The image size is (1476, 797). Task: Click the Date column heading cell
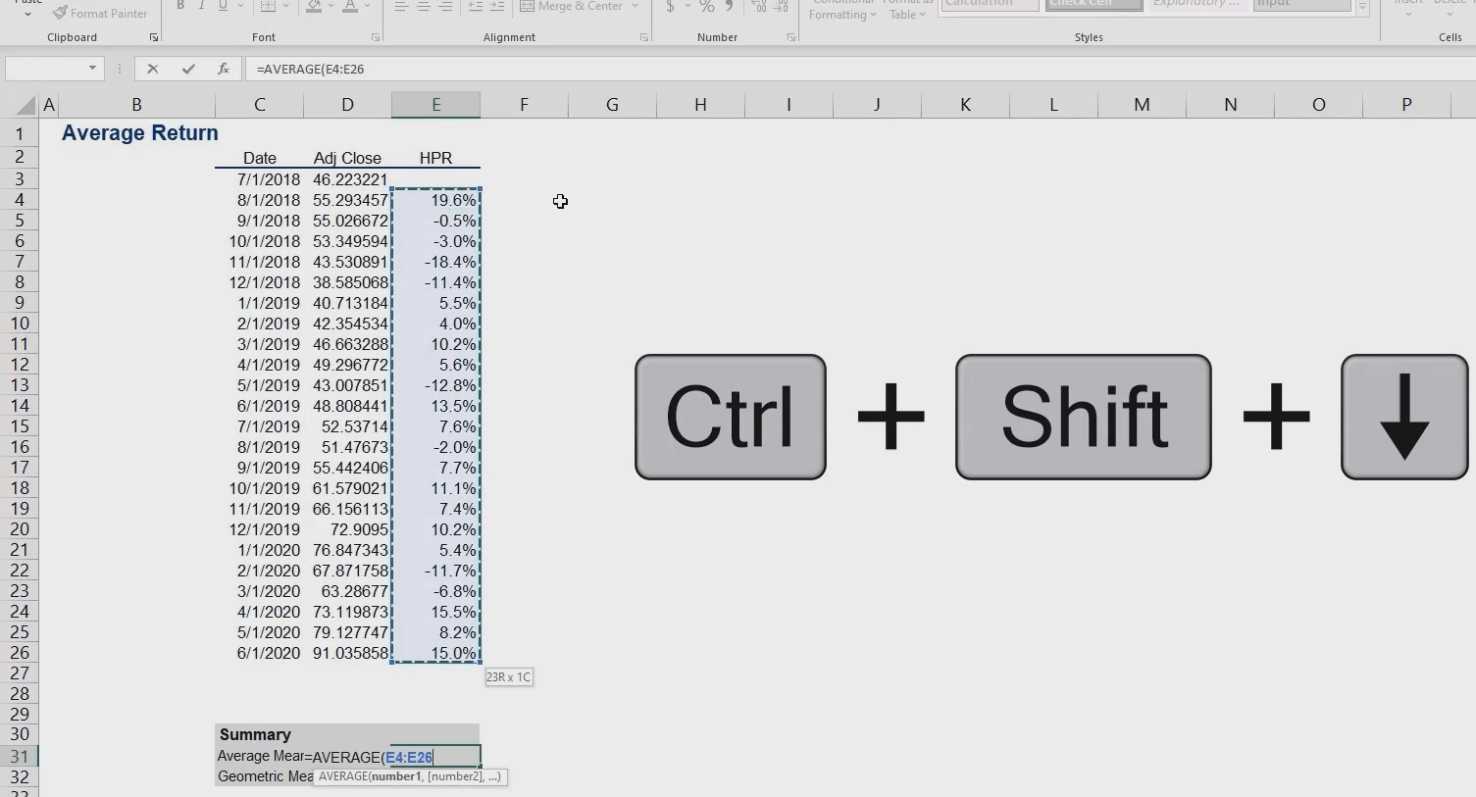pos(259,158)
